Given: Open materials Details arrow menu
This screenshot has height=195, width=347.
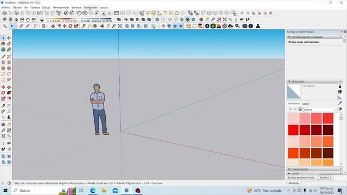Looking at the screenshot, I should [340, 109].
